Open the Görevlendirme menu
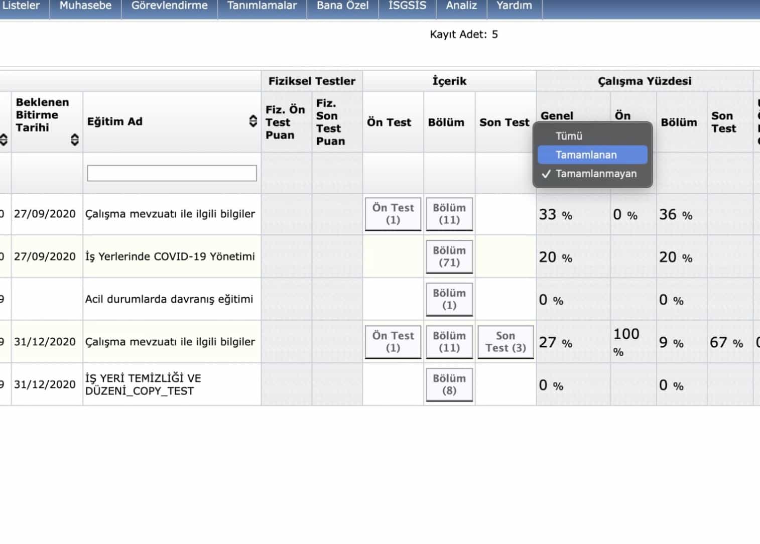Viewport: 760px width, 544px height. pos(169,6)
